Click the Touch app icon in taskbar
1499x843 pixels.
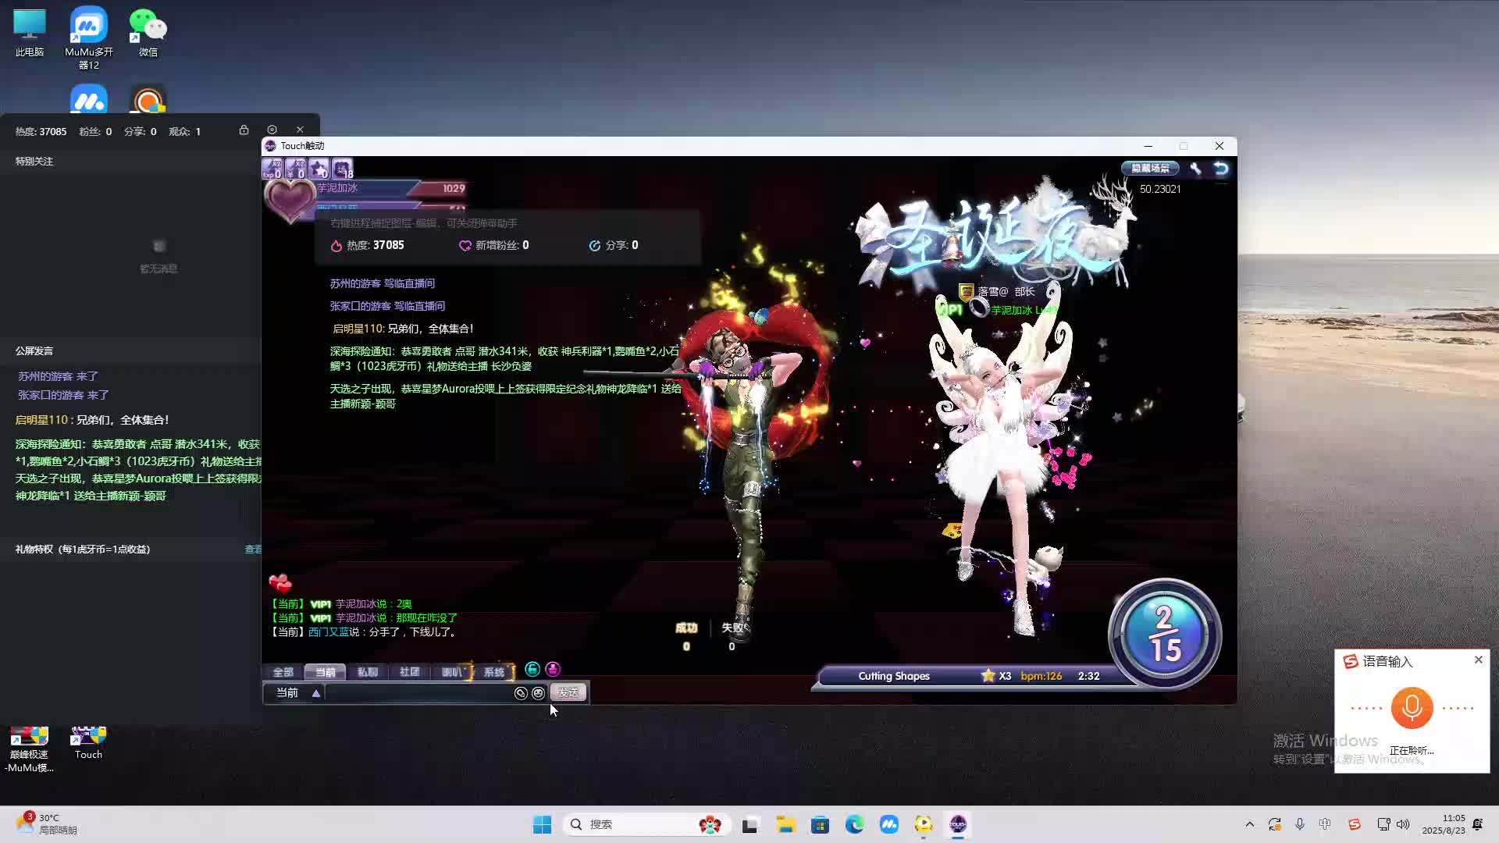click(958, 824)
